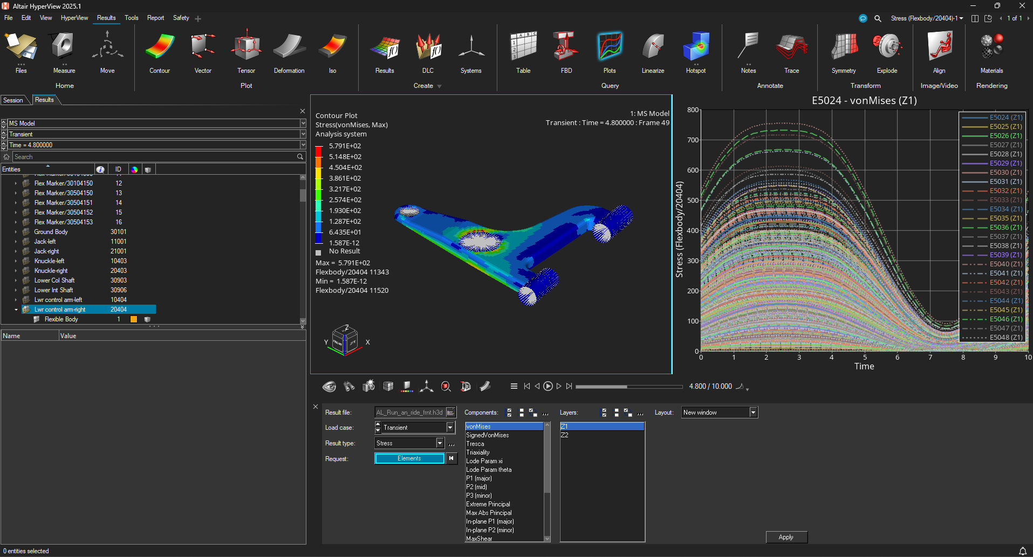Open the Load case dropdown
Viewport: 1033px width, 557px height.
450,428
